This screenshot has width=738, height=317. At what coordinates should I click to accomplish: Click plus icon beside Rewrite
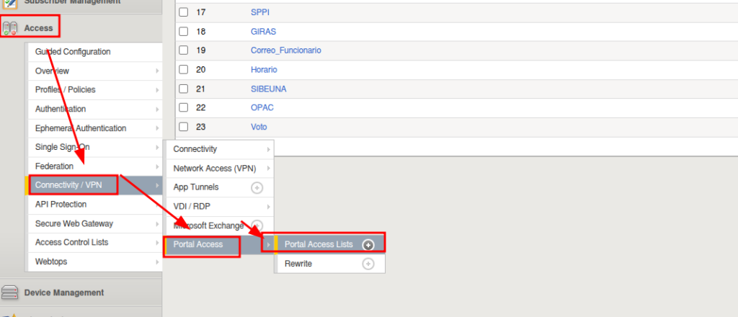(368, 264)
